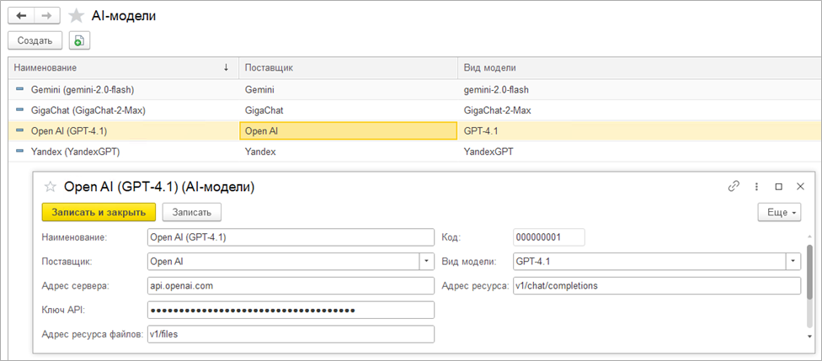Add AI-модели list to favorites star
Image resolution: width=822 pixels, height=361 pixels.
point(77,16)
